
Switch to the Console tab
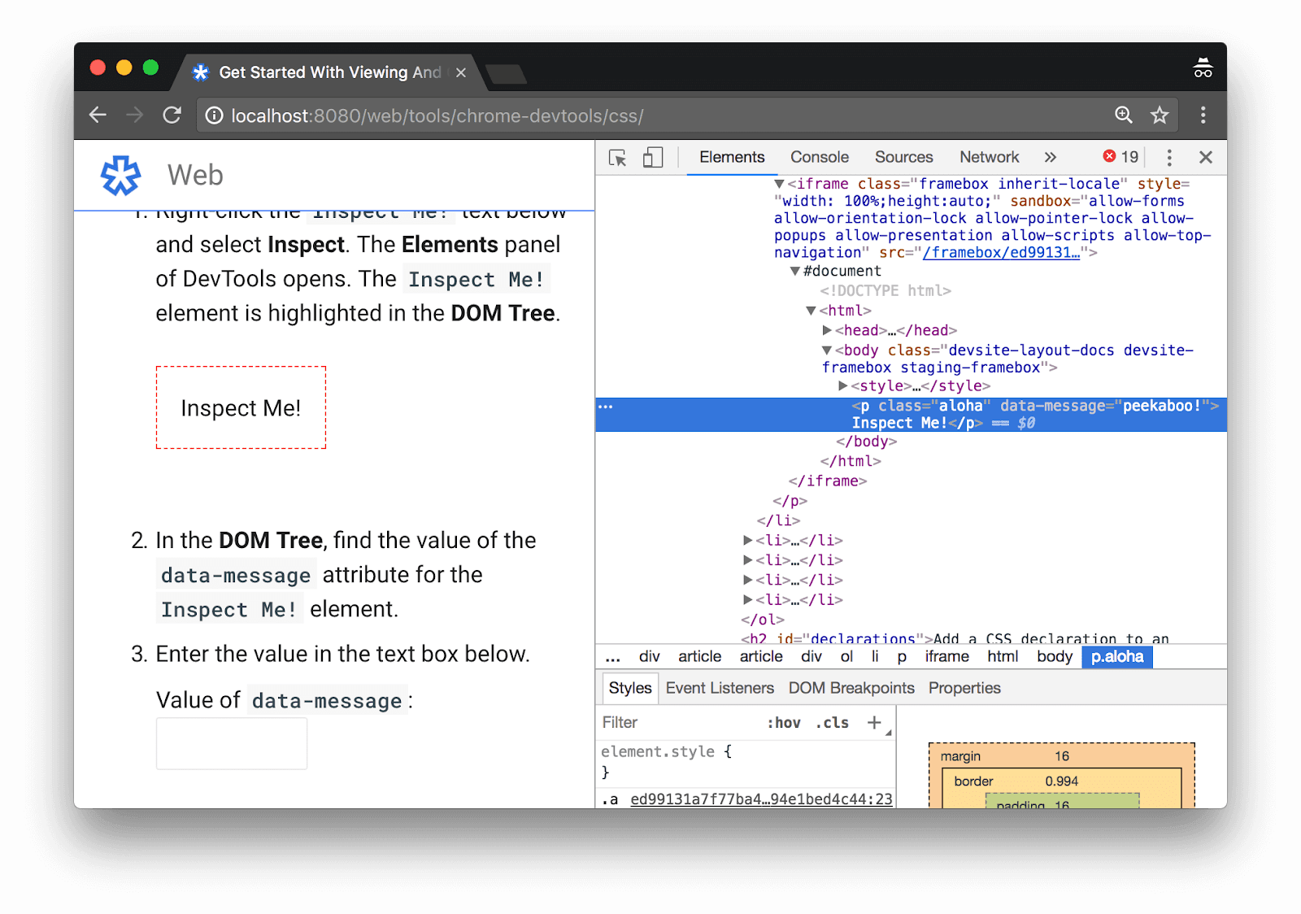(819, 158)
